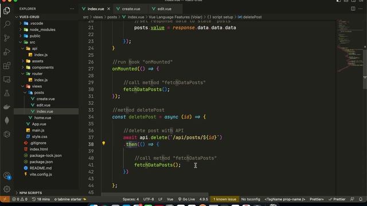Open Explorer more actions ellipsis

pyautogui.click(x=72, y=9)
